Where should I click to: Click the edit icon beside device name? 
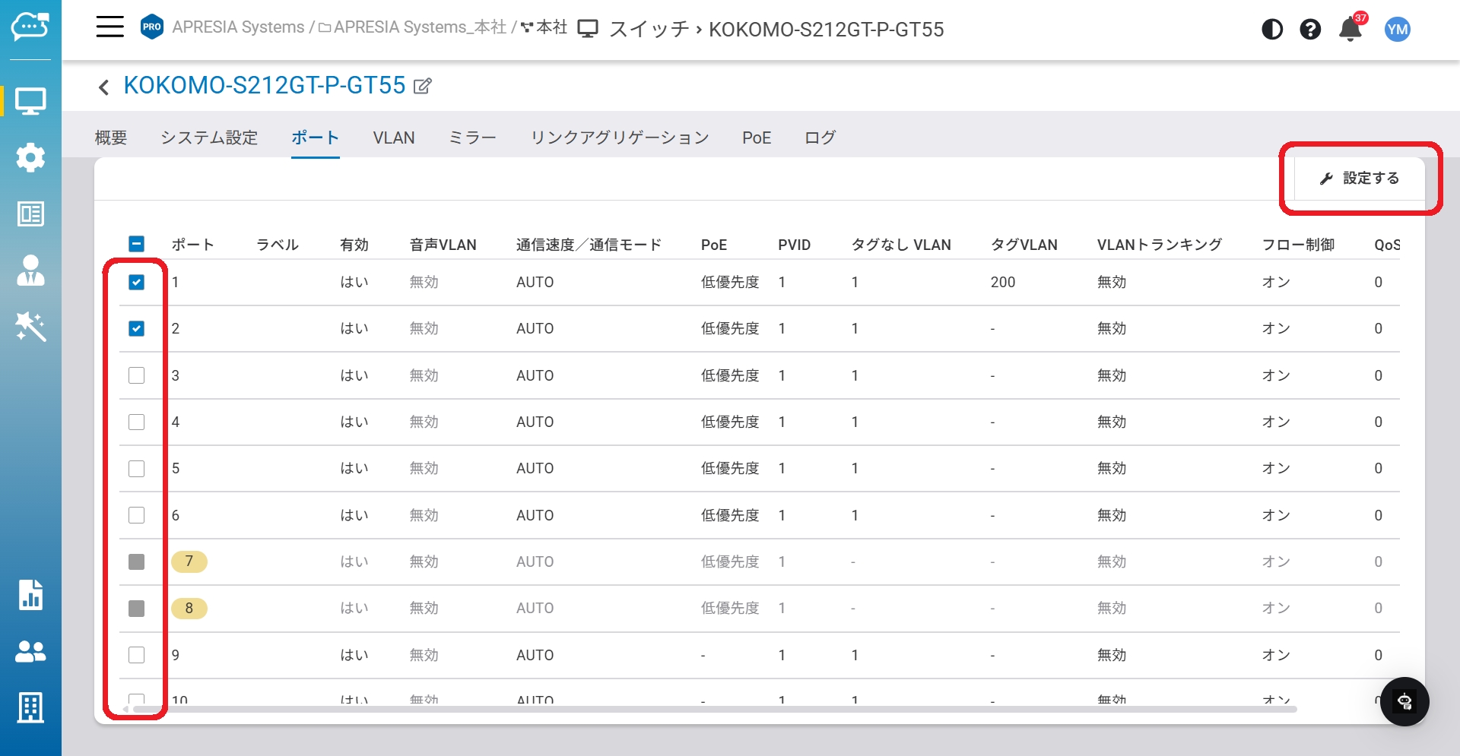(423, 86)
